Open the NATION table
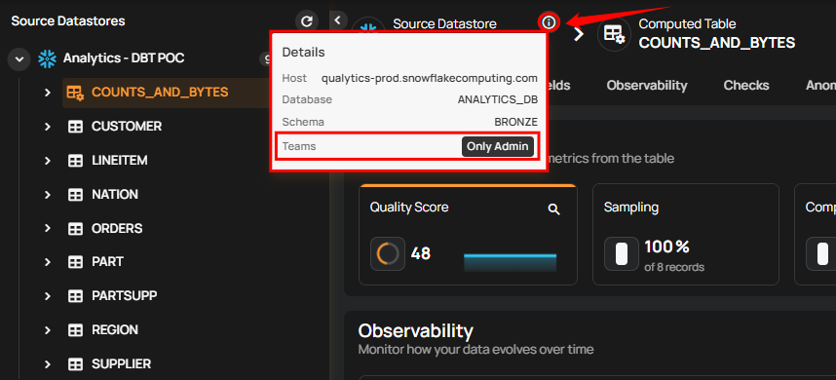 click(x=115, y=195)
